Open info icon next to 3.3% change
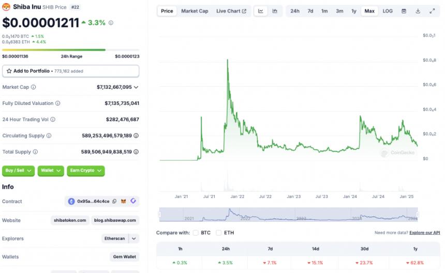Screen dimensions: 445x273 (111, 23)
